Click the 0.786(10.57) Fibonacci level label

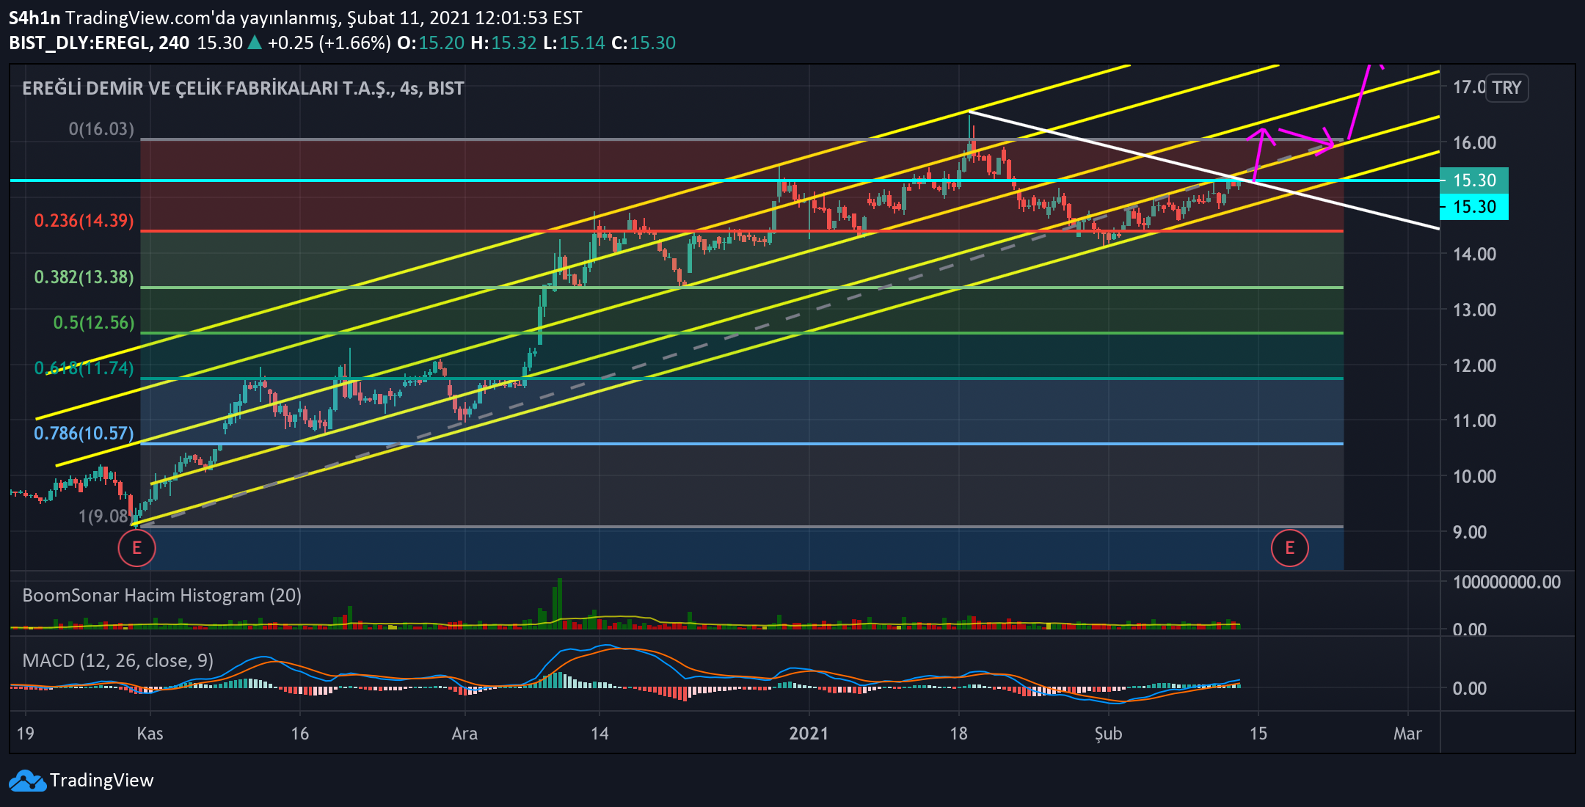click(x=84, y=434)
